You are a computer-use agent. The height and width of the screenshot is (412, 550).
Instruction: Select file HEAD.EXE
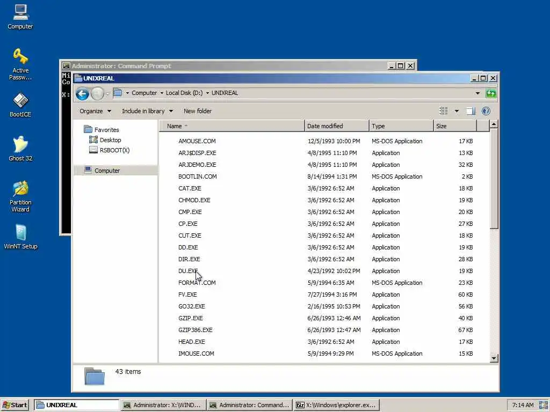click(x=192, y=342)
